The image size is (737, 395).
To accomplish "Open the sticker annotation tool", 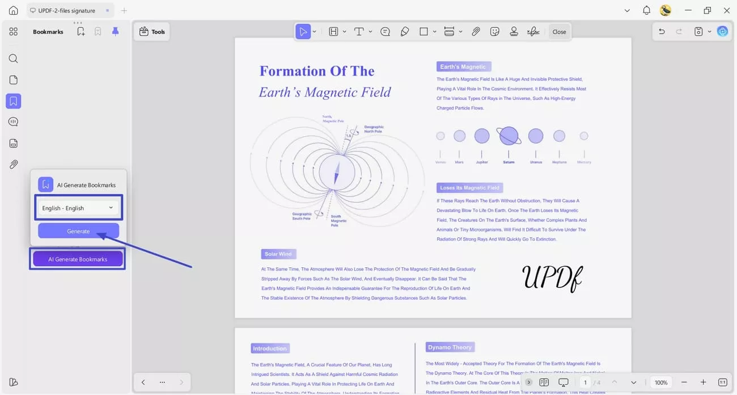I will 494,31.
